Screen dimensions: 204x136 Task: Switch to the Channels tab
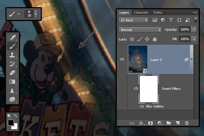click(141, 13)
